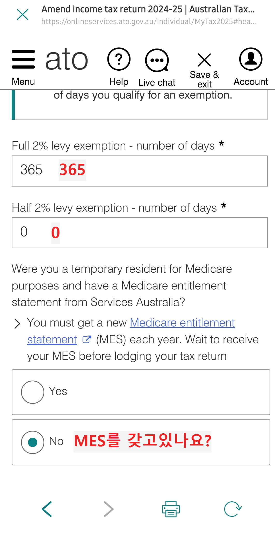
Task: Start a Live chat session
Action: (x=157, y=60)
